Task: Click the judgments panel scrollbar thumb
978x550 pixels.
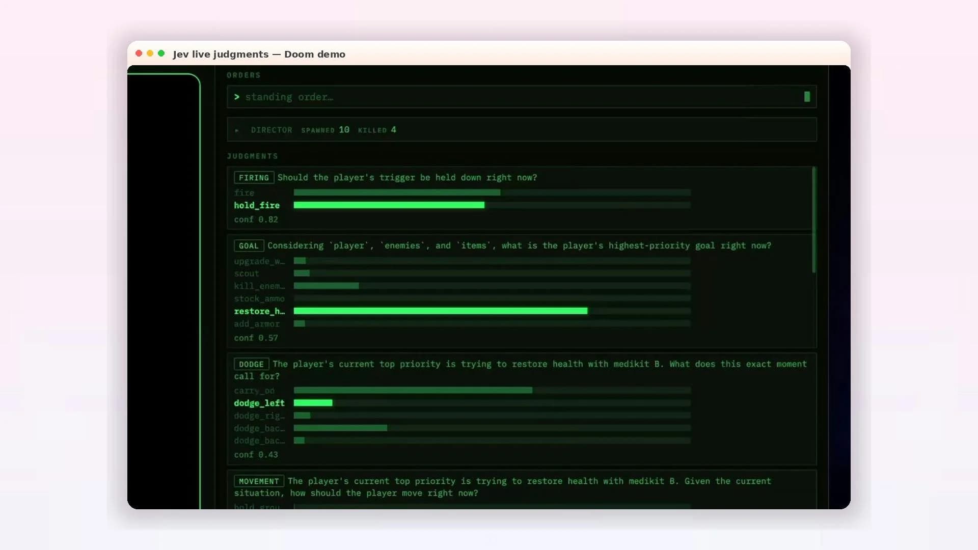Action: pyautogui.click(x=814, y=219)
